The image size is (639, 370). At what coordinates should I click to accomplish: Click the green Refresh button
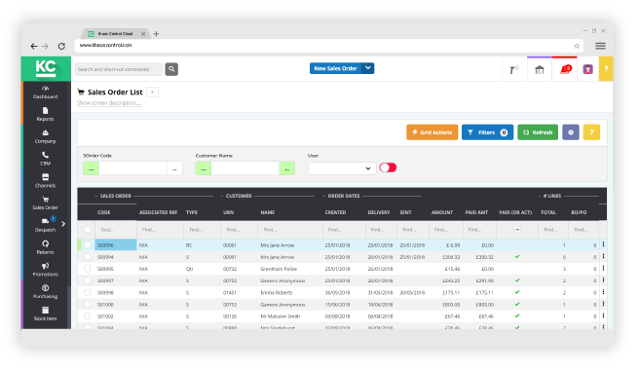[538, 132]
